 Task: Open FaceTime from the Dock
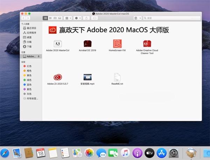click(113, 153)
